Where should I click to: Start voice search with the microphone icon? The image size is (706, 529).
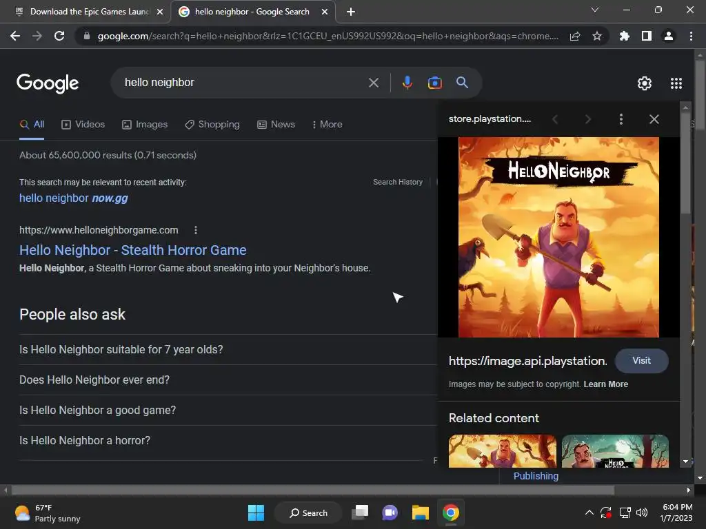[x=407, y=83]
